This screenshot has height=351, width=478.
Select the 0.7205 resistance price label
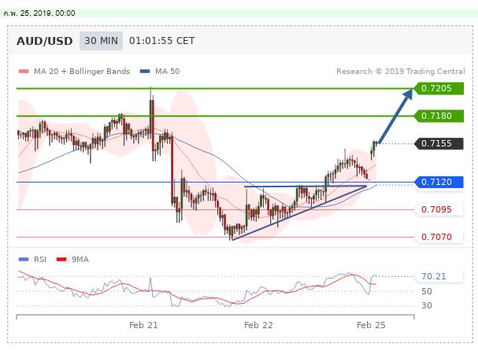click(x=439, y=88)
